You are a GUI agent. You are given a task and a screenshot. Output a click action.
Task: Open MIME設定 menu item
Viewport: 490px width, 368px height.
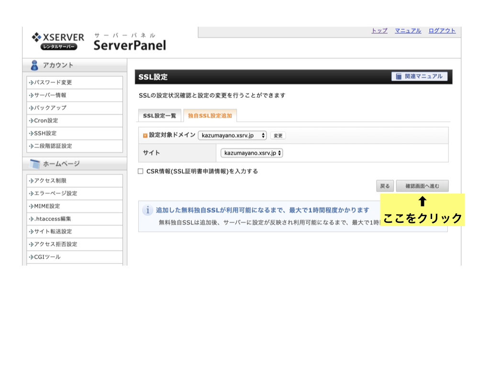click(75, 206)
